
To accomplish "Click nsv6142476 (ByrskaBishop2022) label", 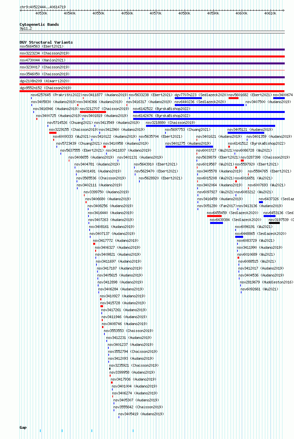I will click(162, 116).
